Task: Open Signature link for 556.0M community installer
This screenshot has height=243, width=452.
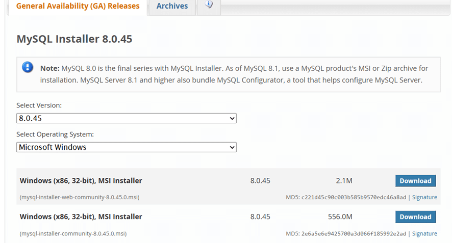Action: click(424, 234)
